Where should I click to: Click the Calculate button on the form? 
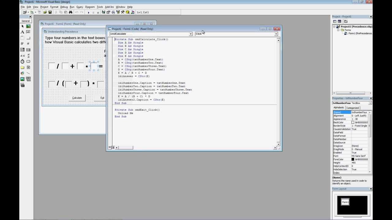[x=77, y=98]
